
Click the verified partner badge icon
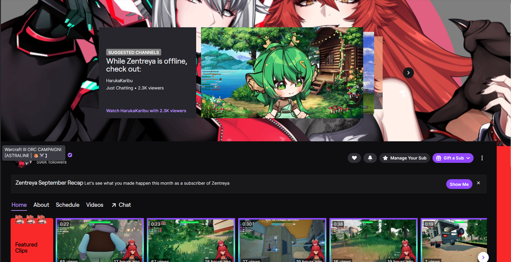(x=70, y=155)
